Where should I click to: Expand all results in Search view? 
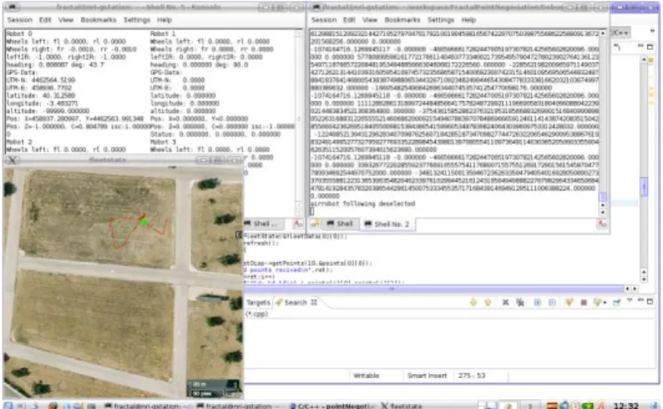pyautogui.click(x=537, y=303)
